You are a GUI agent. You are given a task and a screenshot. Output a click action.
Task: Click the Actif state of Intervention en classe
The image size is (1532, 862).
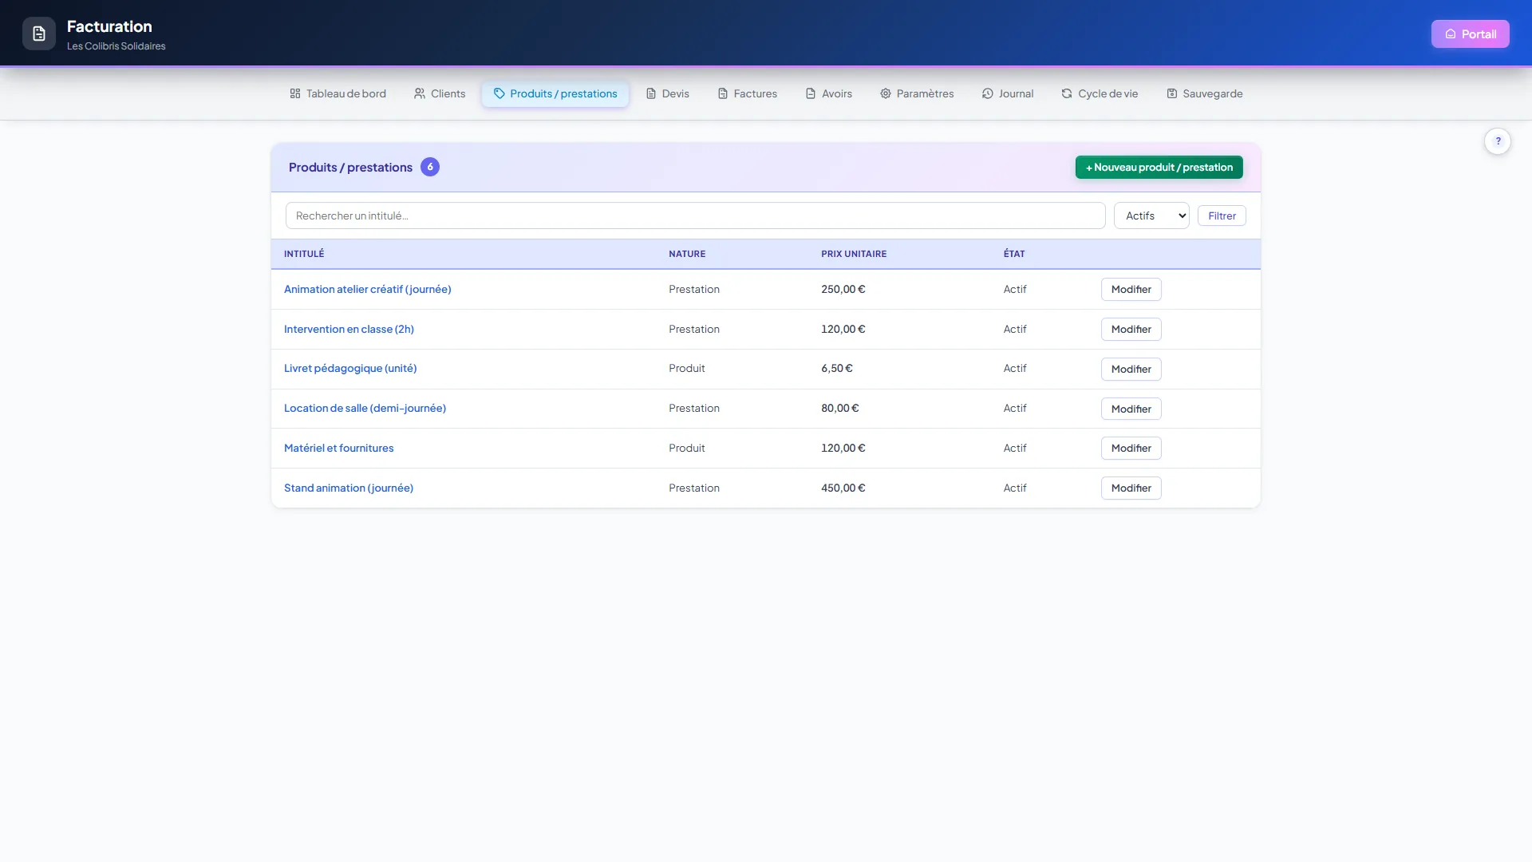click(x=1015, y=329)
